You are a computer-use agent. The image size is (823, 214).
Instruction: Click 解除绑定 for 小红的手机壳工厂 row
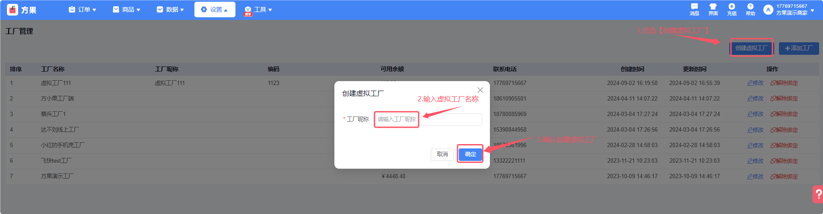tap(784, 145)
